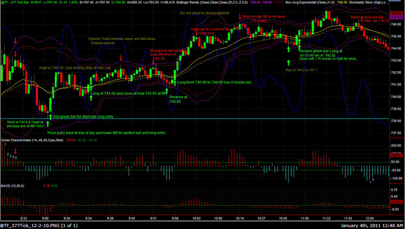Click the purple 746.62 tag on price axis
This screenshot has height=229, width=405.
[396, 17]
